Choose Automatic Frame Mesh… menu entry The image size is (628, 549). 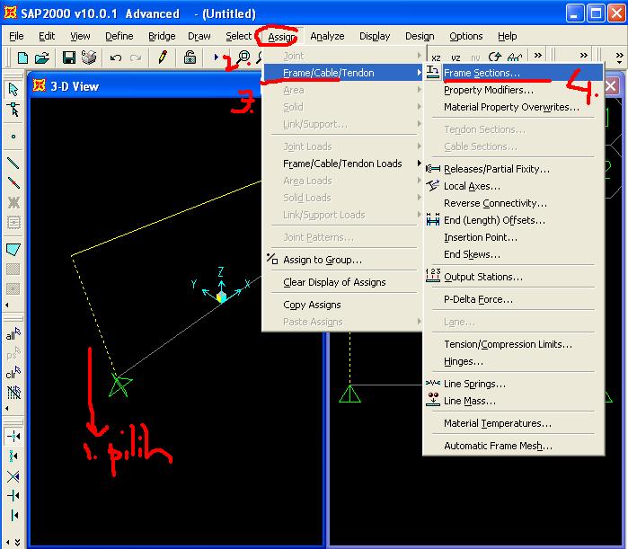coord(514,446)
